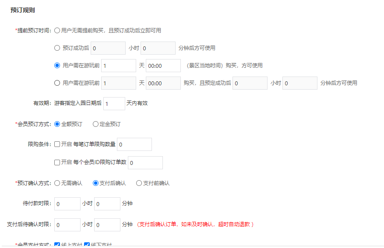Enable 每笔订单限购数量 checkbox
This screenshot has height=248, width=384.
point(57,144)
